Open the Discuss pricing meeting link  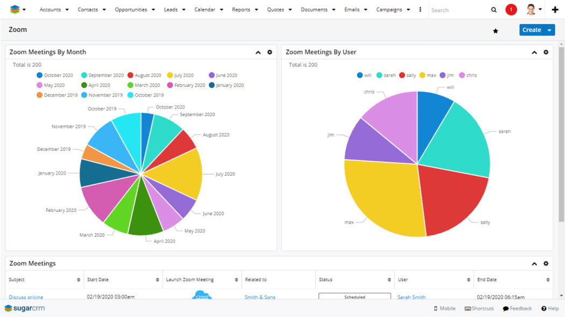tap(26, 297)
